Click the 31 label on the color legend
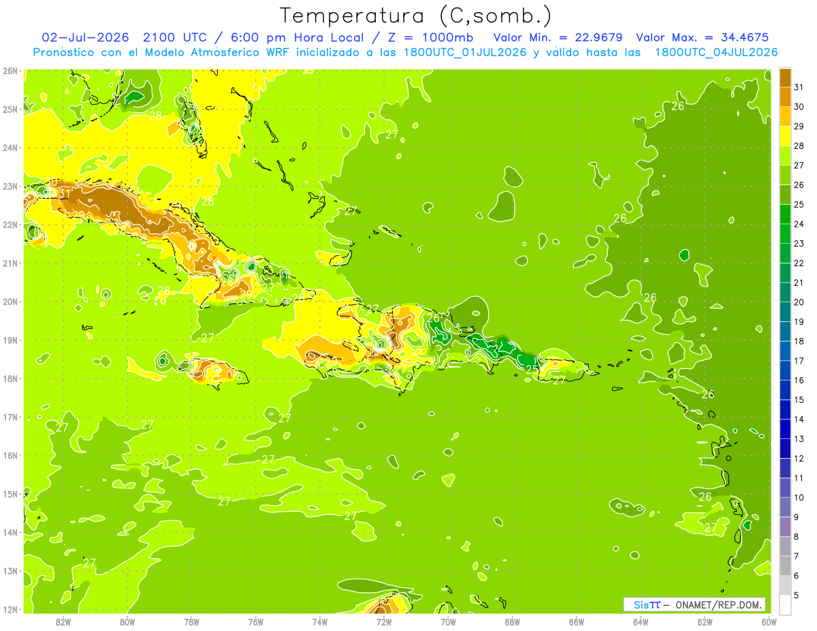Image resolution: width=817 pixels, height=631 pixels. click(799, 87)
